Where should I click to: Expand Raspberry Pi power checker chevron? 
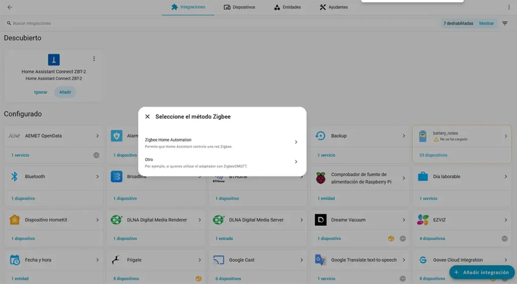coord(403,178)
